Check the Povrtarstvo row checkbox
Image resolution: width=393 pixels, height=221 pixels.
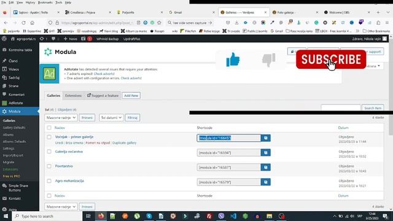49,166
